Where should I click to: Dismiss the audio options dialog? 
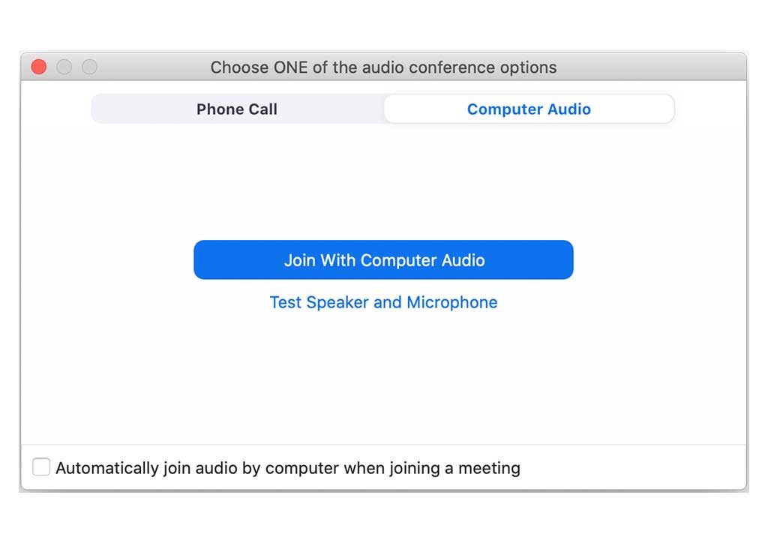tap(39, 67)
